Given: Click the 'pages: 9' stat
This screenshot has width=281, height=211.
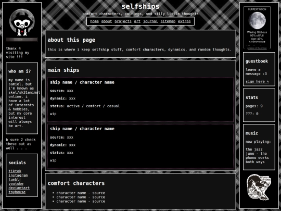Looking at the screenshot, I should [x=254, y=106].
